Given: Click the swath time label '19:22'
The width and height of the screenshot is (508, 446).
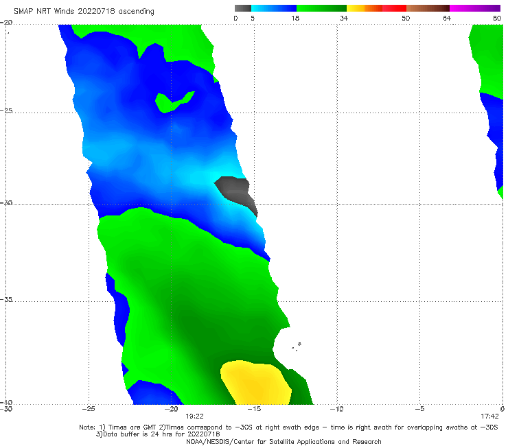Looking at the screenshot, I should tap(194, 416).
